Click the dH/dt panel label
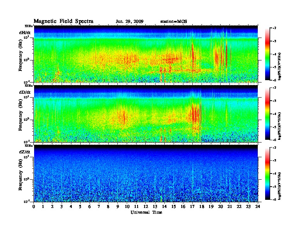The width and height of the screenshot is (307, 237). click(25, 33)
